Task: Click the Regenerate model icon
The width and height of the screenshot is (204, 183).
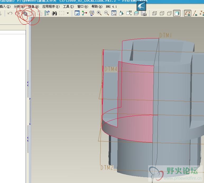Action: click(x=47, y=13)
